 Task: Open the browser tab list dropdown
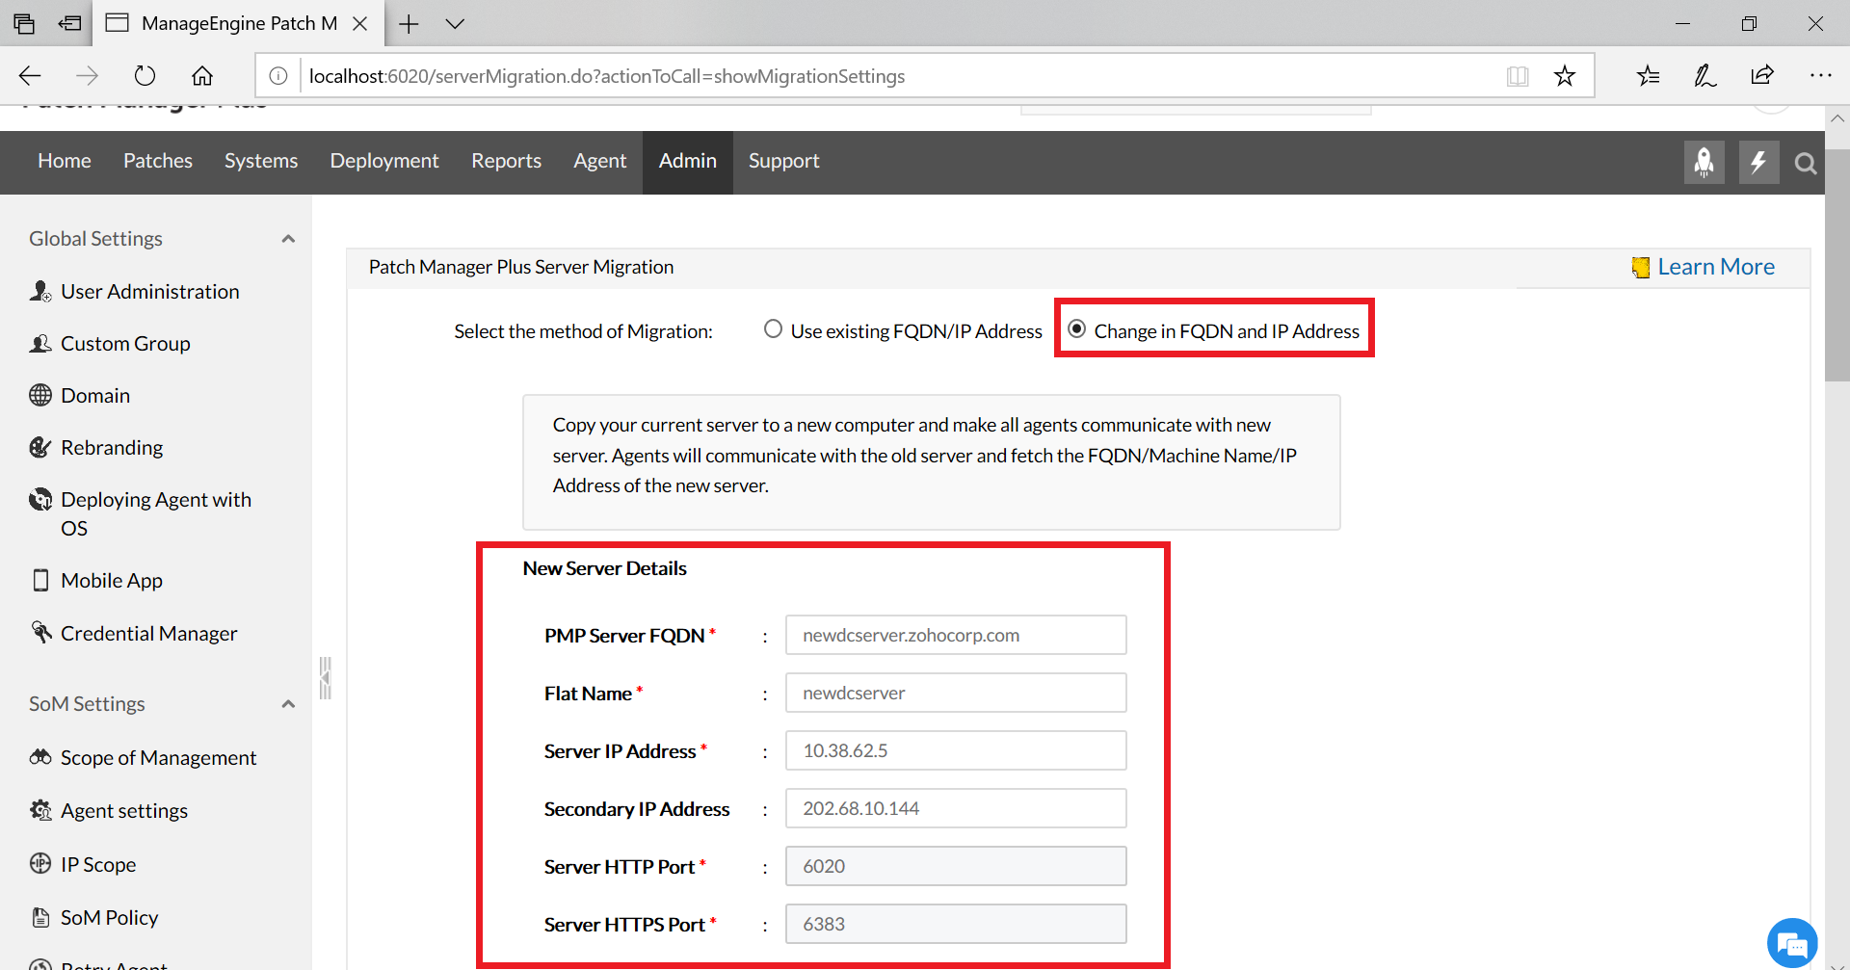[x=453, y=23]
